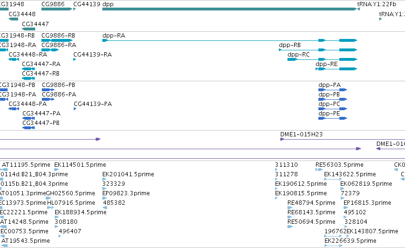
Task: Select the dpp gene bar
Action: pyautogui.click(x=229, y=9)
